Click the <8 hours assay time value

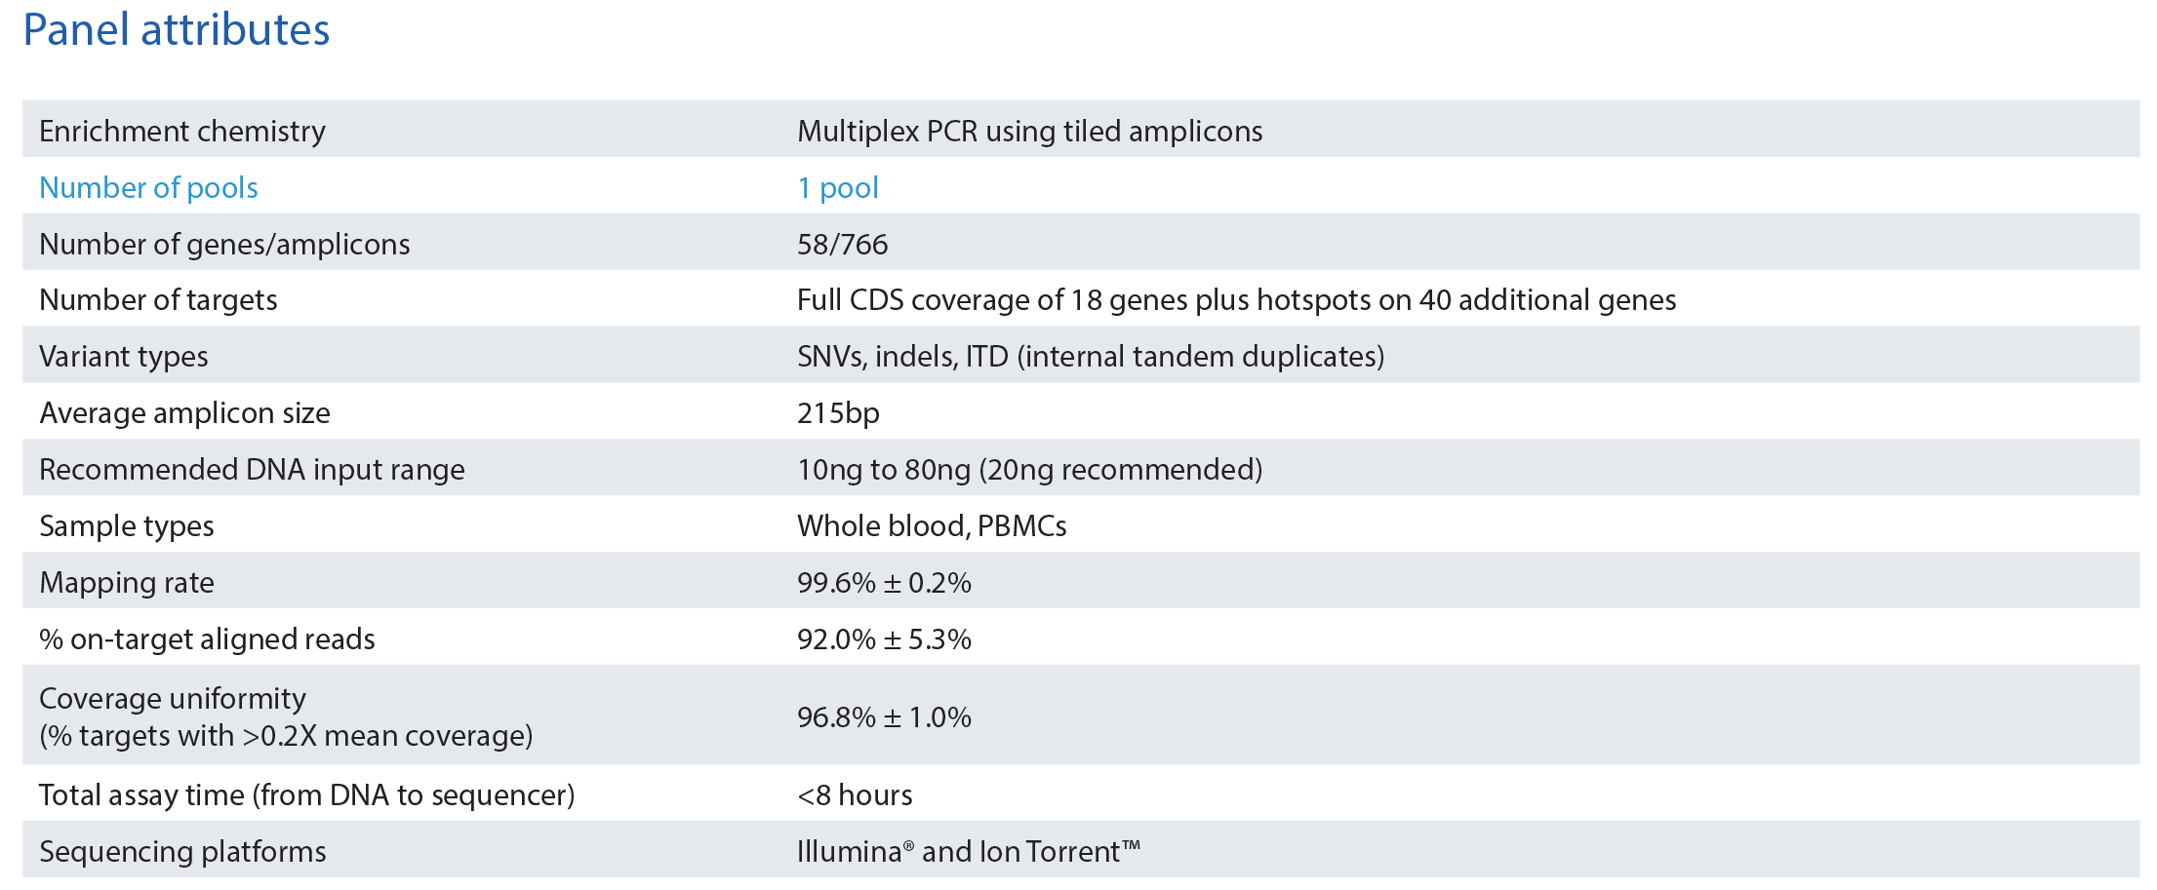[x=855, y=795]
